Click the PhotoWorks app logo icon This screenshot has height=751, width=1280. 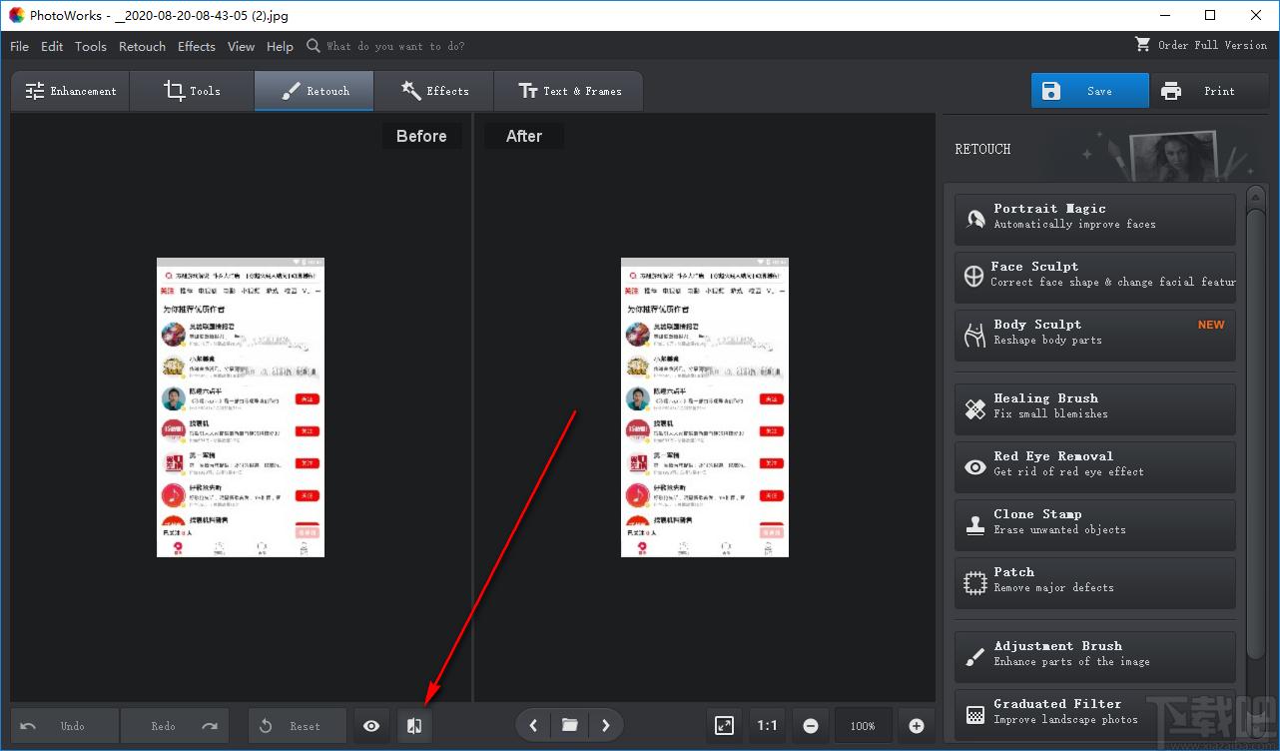point(16,15)
